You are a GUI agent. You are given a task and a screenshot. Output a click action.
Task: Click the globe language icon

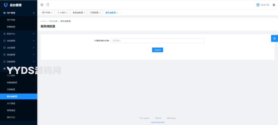click(x=274, y=5)
